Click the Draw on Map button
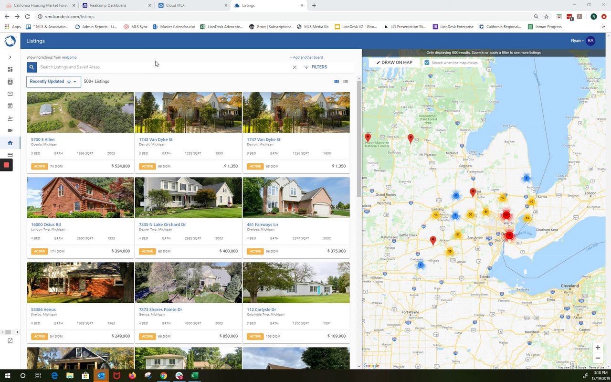Image resolution: width=611 pixels, height=382 pixels. click(x=394, y=63)
